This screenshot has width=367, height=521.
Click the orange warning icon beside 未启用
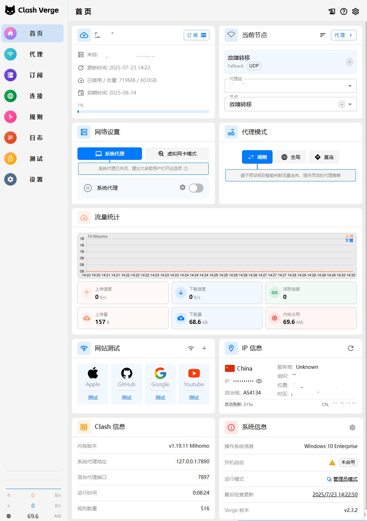332,463
